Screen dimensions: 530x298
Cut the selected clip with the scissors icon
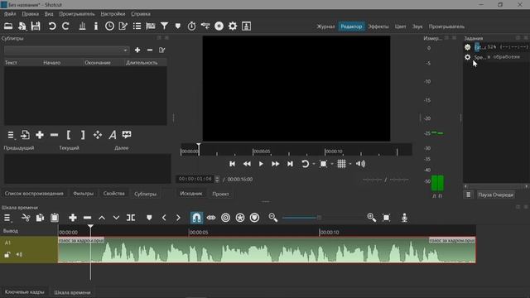26,218
